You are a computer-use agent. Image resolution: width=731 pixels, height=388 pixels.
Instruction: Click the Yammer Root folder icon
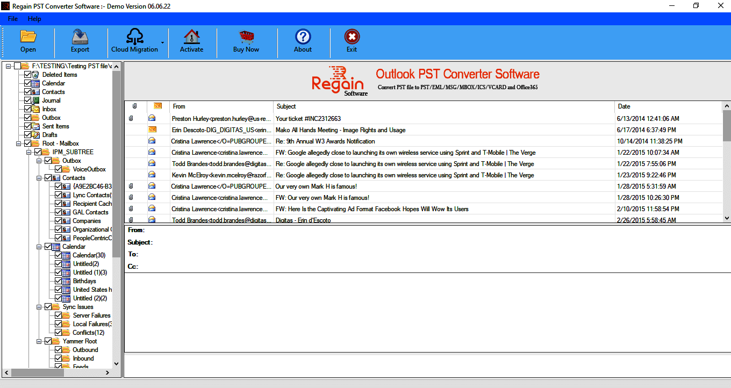click(56, 341)
